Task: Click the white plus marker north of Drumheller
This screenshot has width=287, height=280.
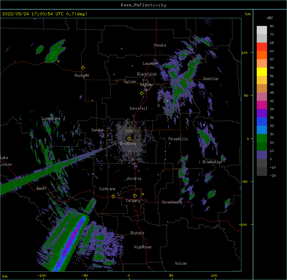Action: (x=204, y=125)
